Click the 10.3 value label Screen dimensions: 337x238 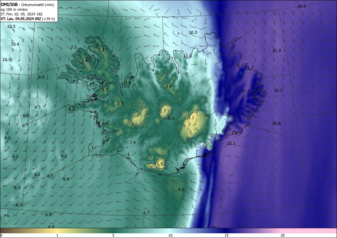point(193,33)
